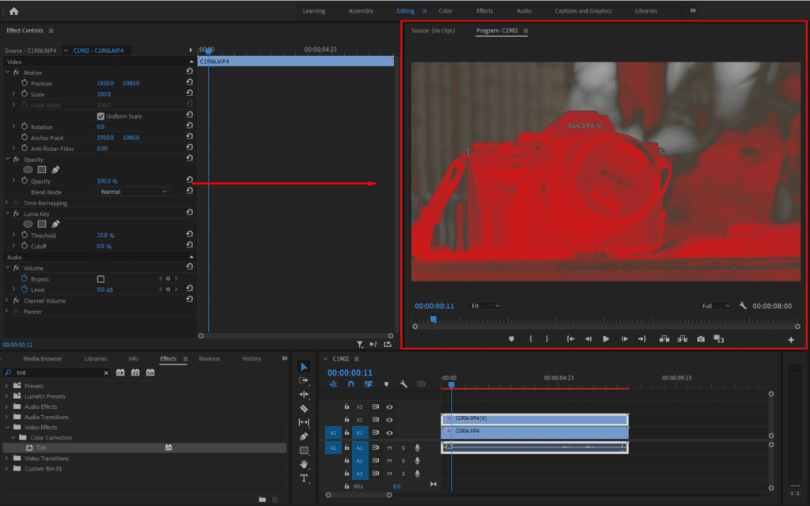The height and width of the screenshot is (506, 810).
Task: Mute audio track A1
Action: tap(390, 447)
